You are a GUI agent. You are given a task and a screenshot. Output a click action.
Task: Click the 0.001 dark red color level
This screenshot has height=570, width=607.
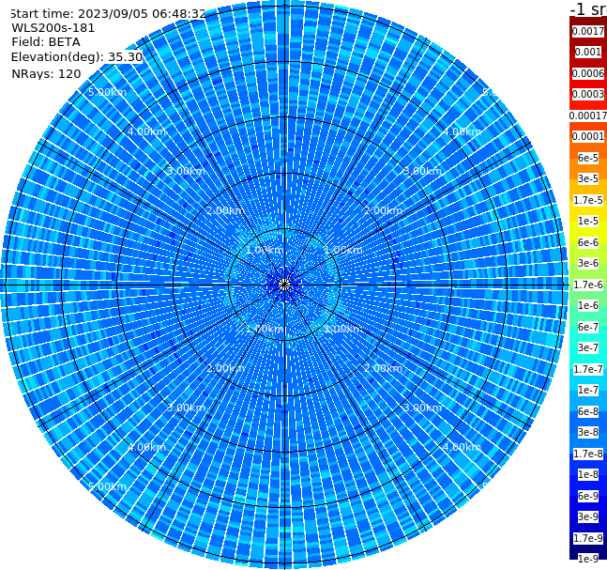588,52
